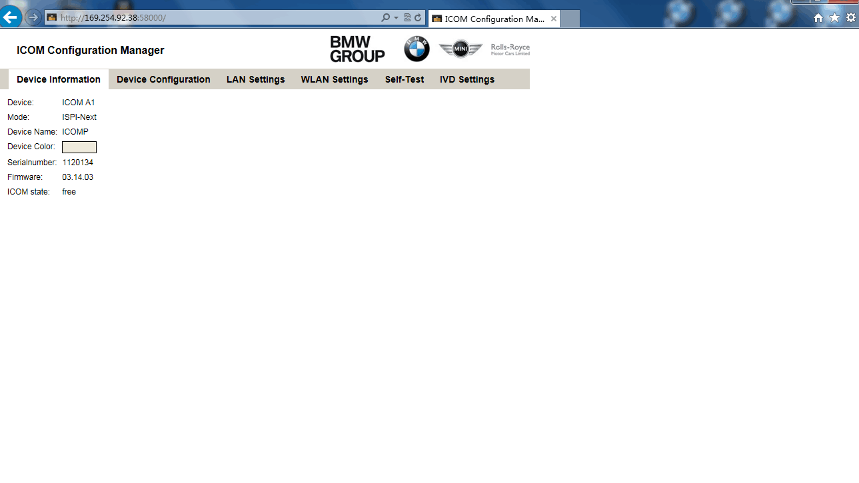This screenshot has height=483, width=859.
Task: Click the MINI winged logo
Action: tap(460, 49)
